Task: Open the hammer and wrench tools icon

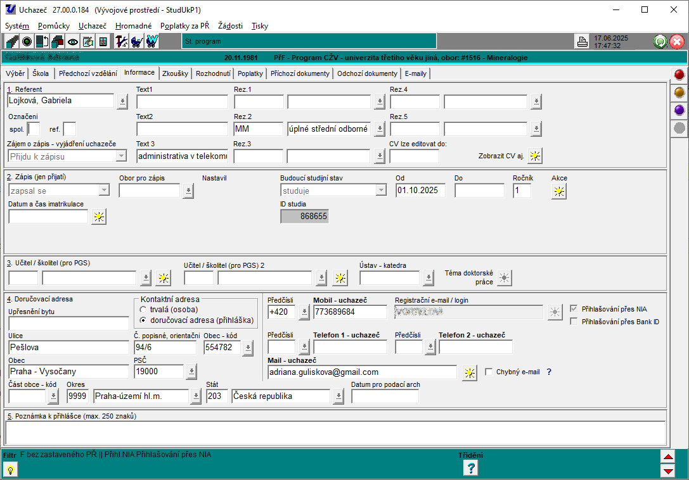Action: tap(121, 42)
